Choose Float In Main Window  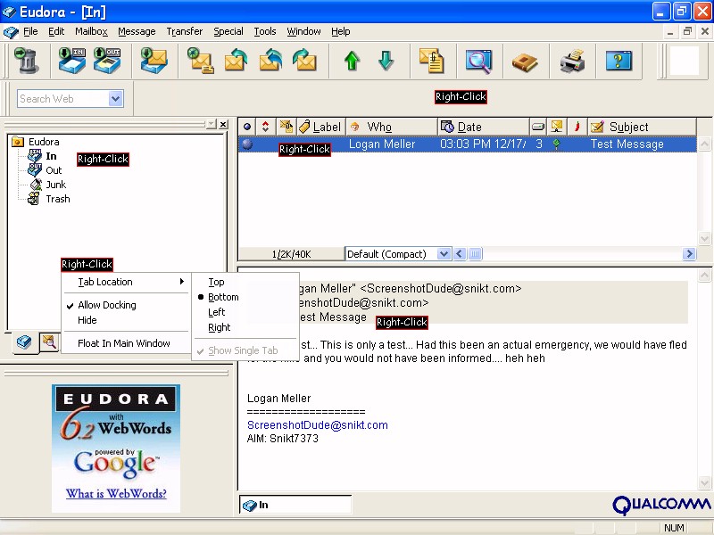pos(125,343)
